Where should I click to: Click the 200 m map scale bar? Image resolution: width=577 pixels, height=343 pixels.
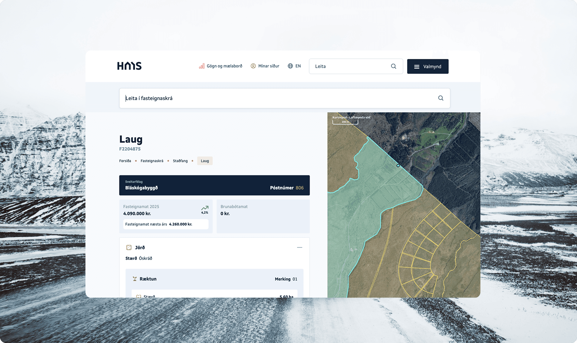(345, 122)
